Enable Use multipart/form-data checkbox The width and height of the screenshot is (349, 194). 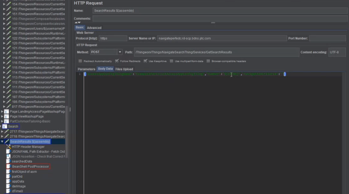tap(172, 61)
